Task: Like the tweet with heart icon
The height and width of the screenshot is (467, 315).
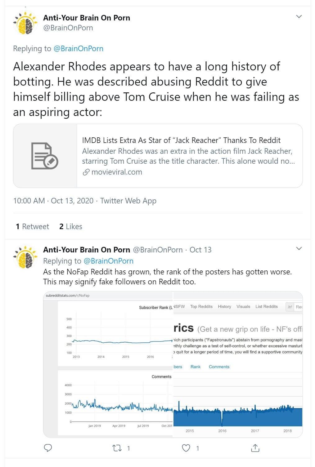Action: [x=186, y=448]
